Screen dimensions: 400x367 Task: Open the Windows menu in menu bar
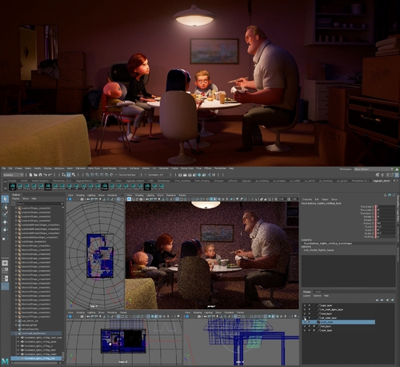tap(59, 168)
